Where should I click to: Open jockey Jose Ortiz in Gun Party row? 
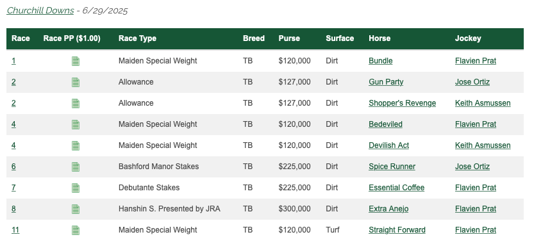pyautogui.click(x=472, y=82)
